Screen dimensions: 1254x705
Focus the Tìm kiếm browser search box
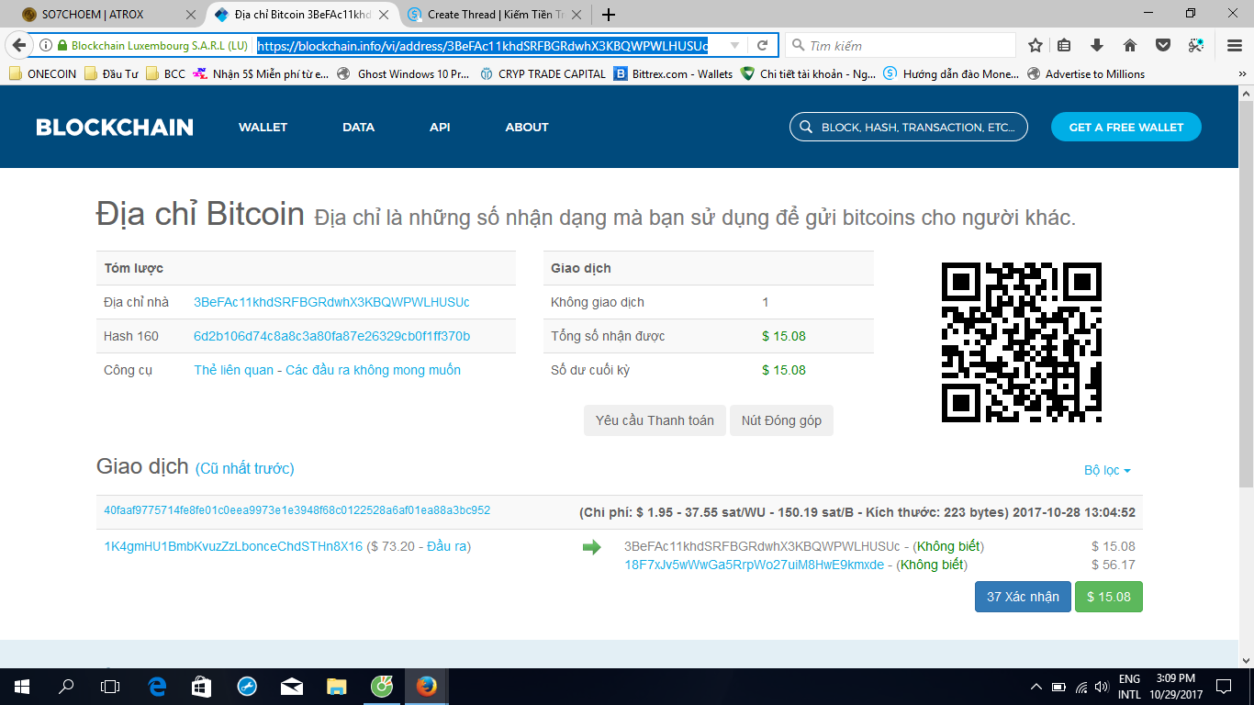coord(900,45)
